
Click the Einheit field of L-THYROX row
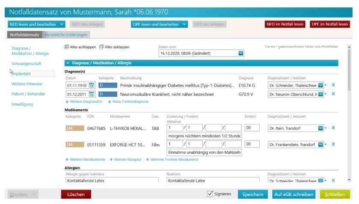(x=252, y=128)
